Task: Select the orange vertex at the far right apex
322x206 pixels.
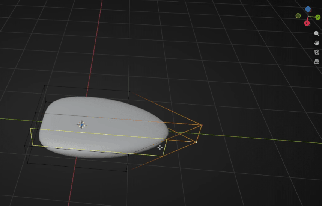Action: (202, 125)
